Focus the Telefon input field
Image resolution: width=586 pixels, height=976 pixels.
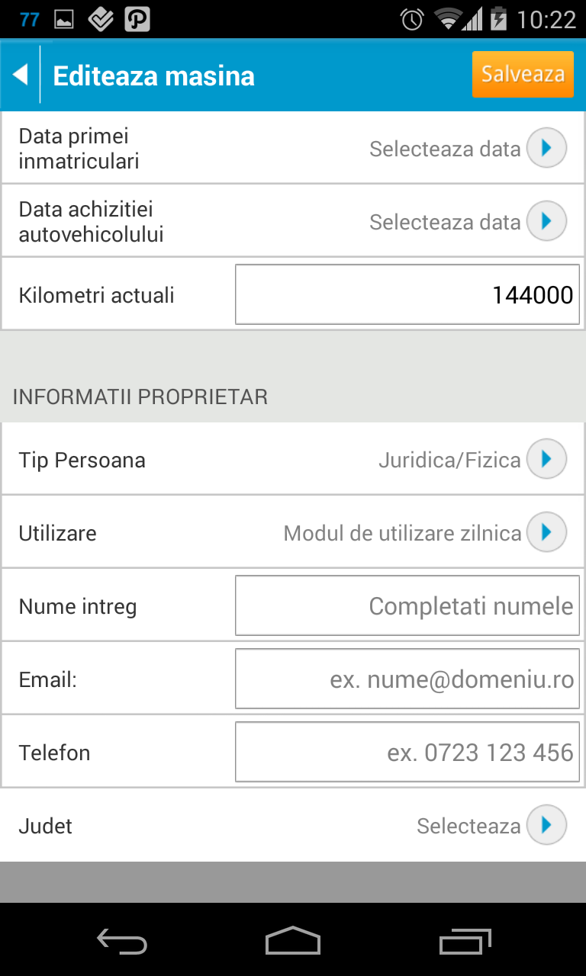407,752
